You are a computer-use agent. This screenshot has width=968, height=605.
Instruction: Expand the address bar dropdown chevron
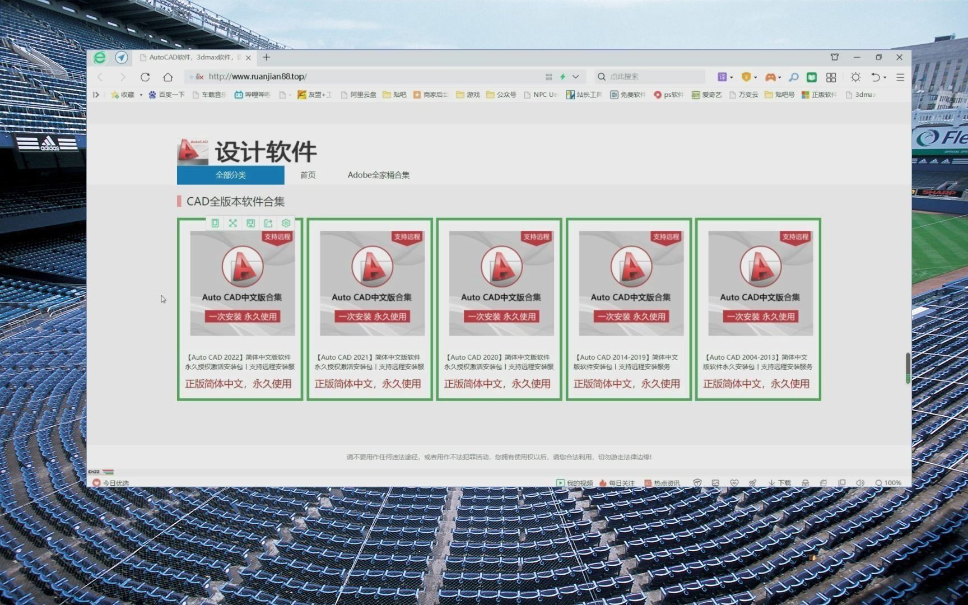(575, 77)
